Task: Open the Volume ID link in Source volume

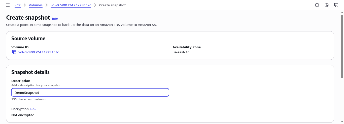Action: (39, 52)
